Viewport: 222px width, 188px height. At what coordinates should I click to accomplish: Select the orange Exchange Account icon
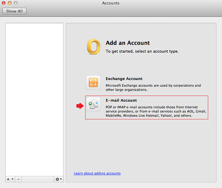[93, 82]
